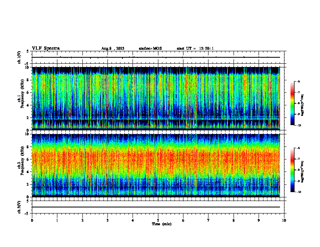The image size is (320, 247).
Task: Select the "Aug.8 , 2023" date text
Action: point(113,48)
